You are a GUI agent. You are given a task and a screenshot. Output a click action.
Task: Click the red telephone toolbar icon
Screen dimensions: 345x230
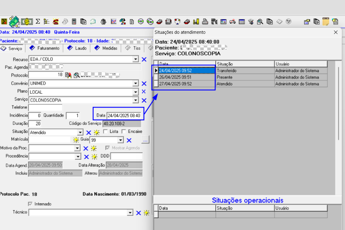[55, 22]
